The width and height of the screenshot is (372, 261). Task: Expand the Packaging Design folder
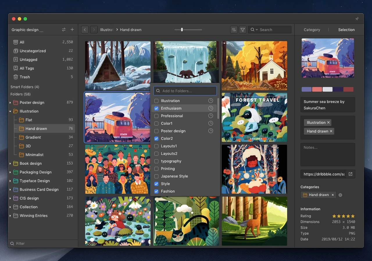(10, 172)
